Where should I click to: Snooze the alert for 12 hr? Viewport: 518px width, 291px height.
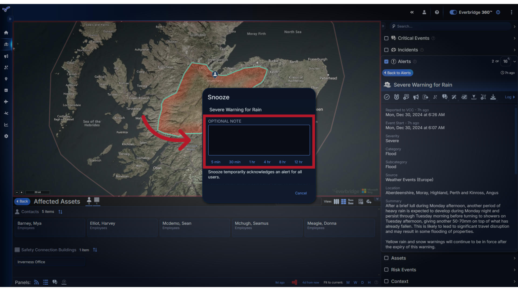(298, 162)
